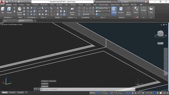
Task: Select the Move tool in Modify panel
Action: (58, 8)
